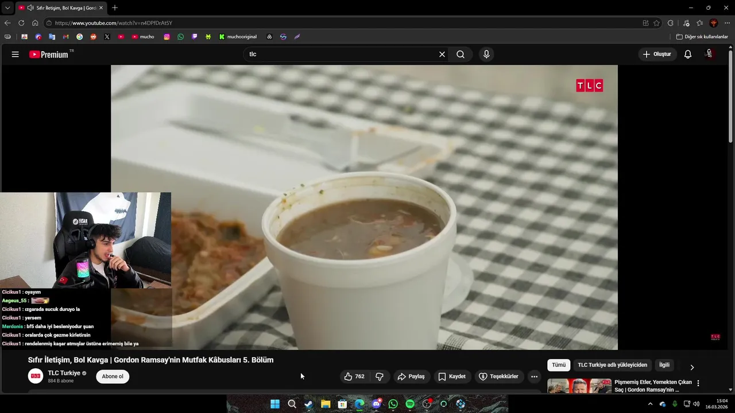Launch Steam from the taskbar
The image size is (735, 413).
click(x=308, y=404)
